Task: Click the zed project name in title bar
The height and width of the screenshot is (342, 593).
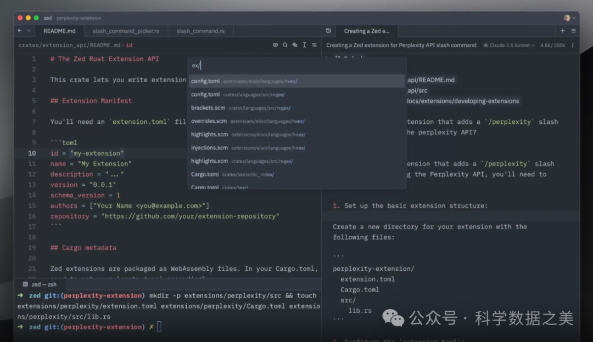Action: click(x=48, y=18)
